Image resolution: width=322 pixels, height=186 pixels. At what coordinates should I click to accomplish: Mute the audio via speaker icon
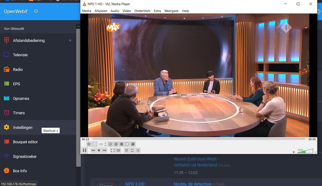coord(294,151)
